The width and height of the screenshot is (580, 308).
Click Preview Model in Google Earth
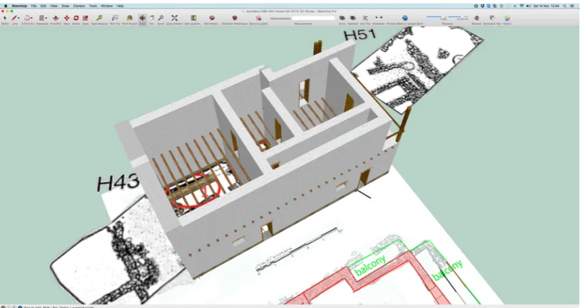(405, 18)
